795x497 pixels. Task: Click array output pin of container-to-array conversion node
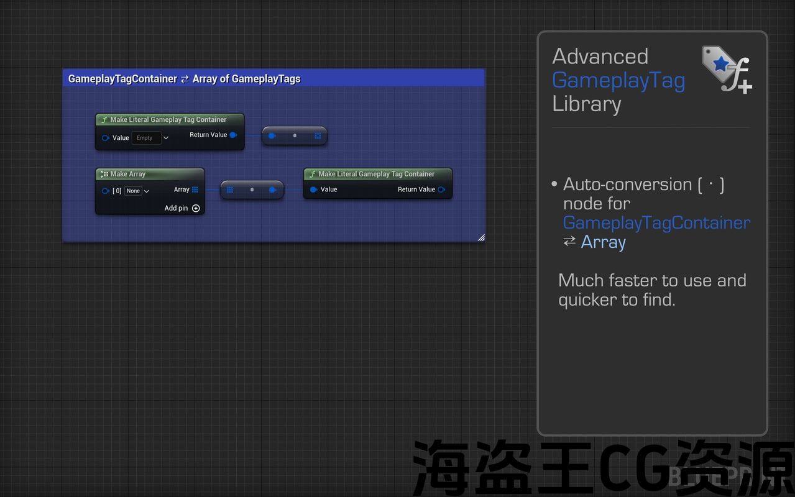tap(318, 135)
